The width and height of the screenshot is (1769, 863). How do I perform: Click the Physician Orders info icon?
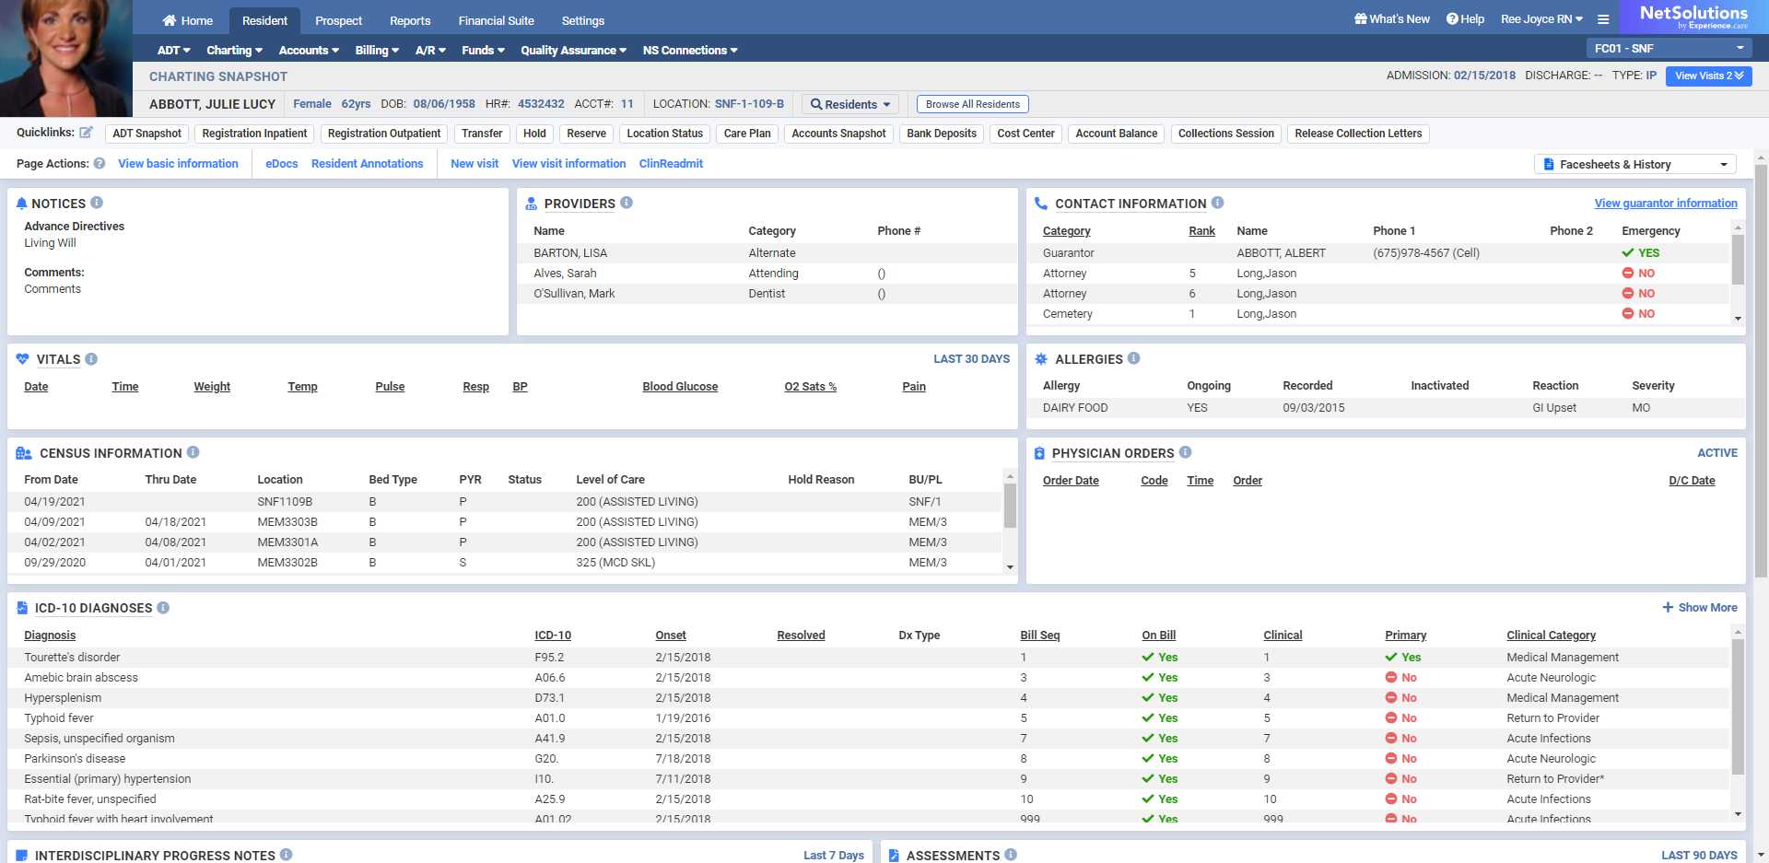point(1186,452)
